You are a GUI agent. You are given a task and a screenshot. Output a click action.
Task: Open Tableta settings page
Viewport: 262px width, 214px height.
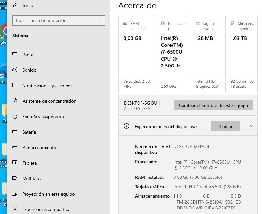click(x=29, y=163)
